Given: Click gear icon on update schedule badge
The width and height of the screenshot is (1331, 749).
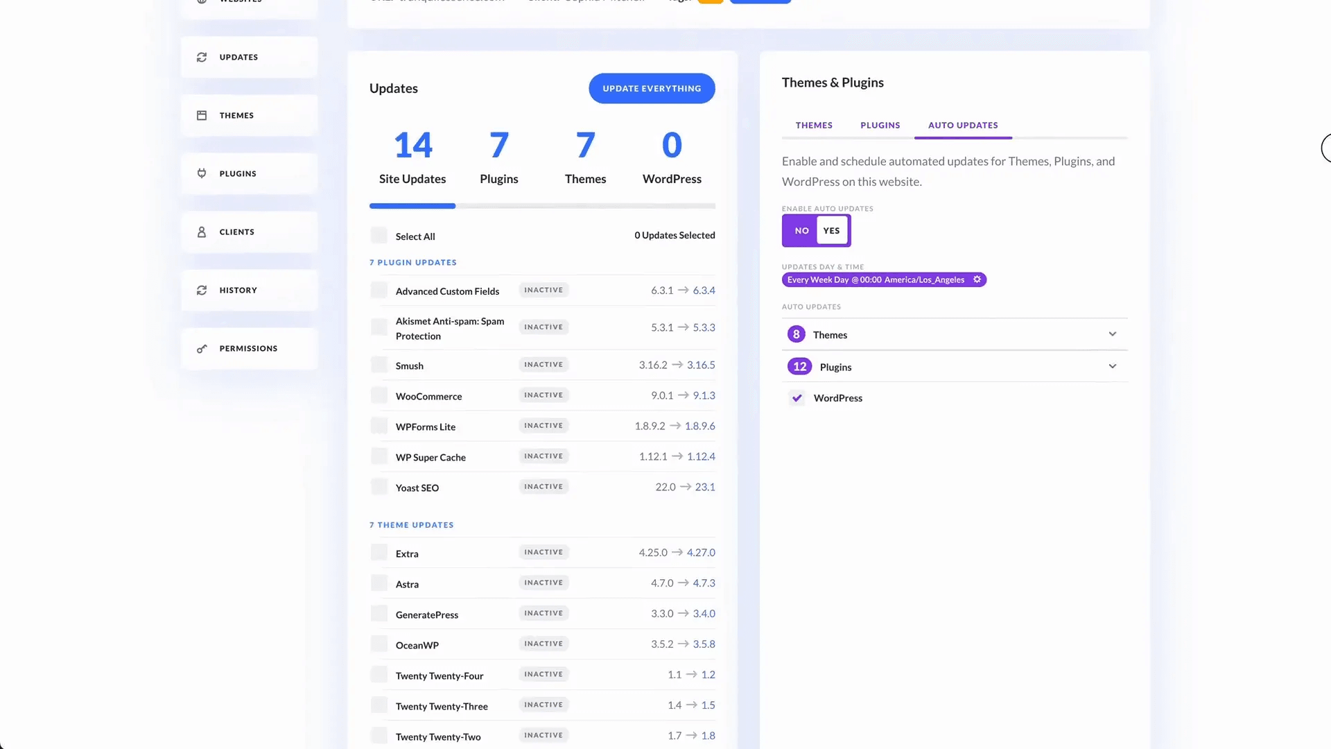Looking at the screenshot, I should click(x=977, y=279).
